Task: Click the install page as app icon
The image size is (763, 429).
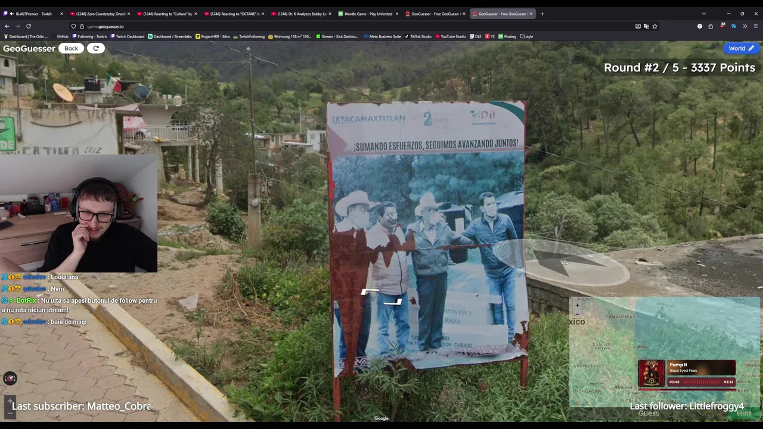Action: pos(638,26)
